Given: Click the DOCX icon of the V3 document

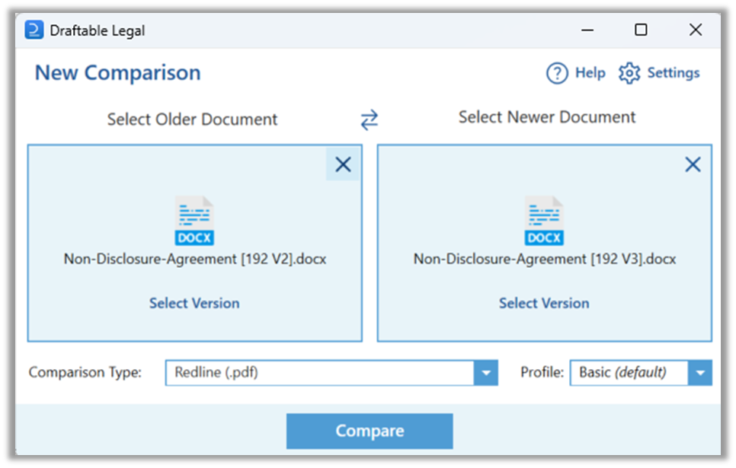Looking at the screenshot, I should point(544,221).
